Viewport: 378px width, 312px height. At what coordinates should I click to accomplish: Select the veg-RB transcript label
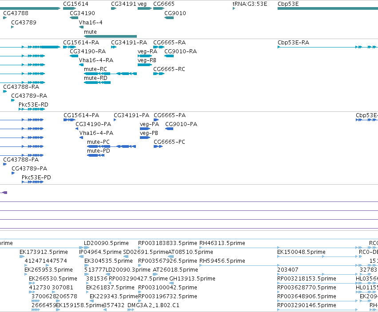147,60
